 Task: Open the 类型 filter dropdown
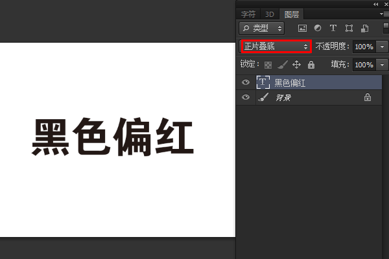[x=262, y=28]
